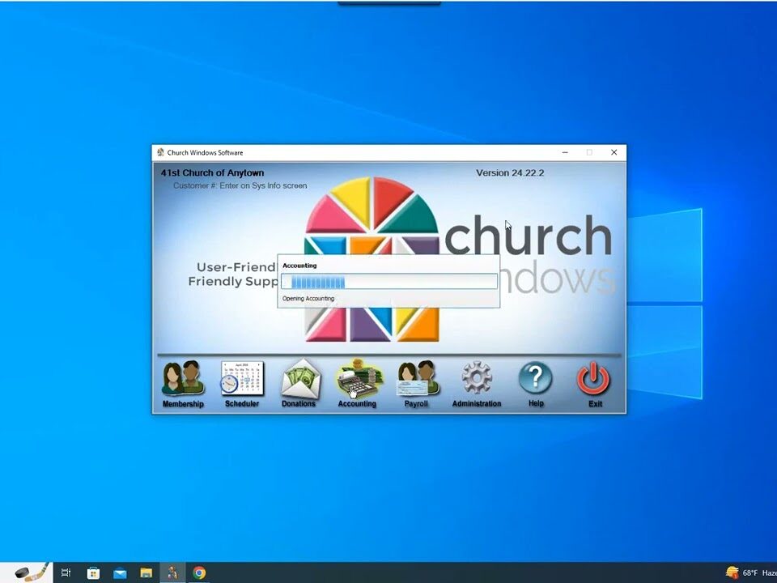
Task: Click the Accounting loading progress bar
Action: [x=389, y=282]
